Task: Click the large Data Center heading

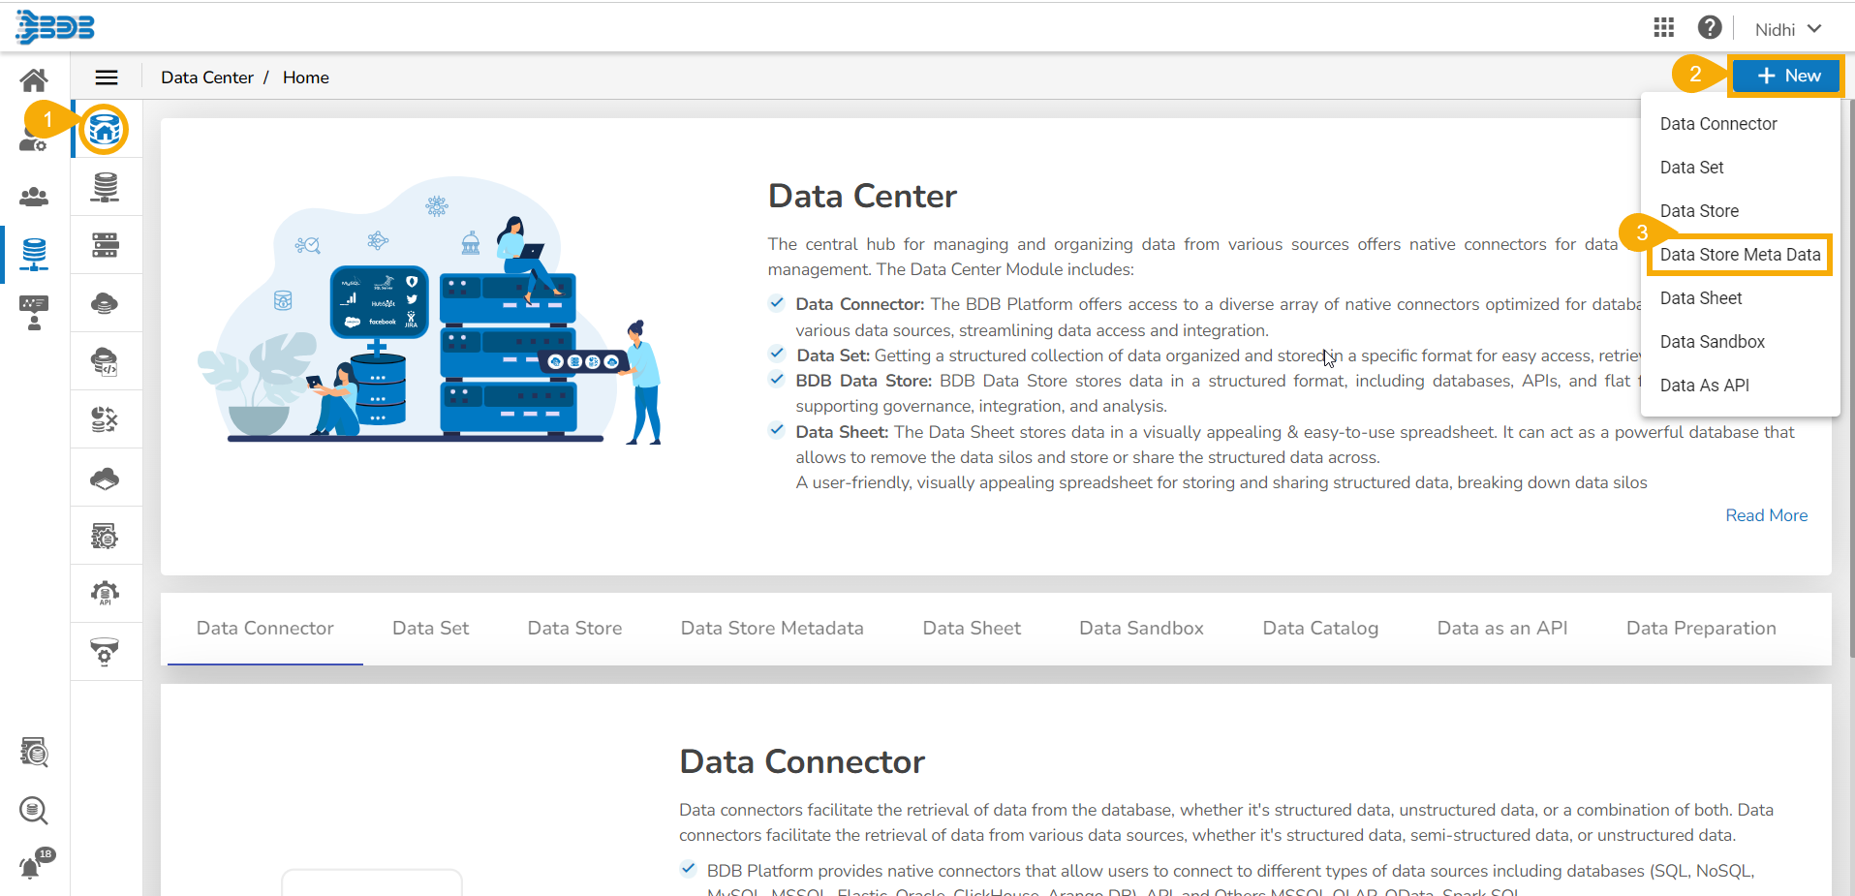Action: (862, 197)
